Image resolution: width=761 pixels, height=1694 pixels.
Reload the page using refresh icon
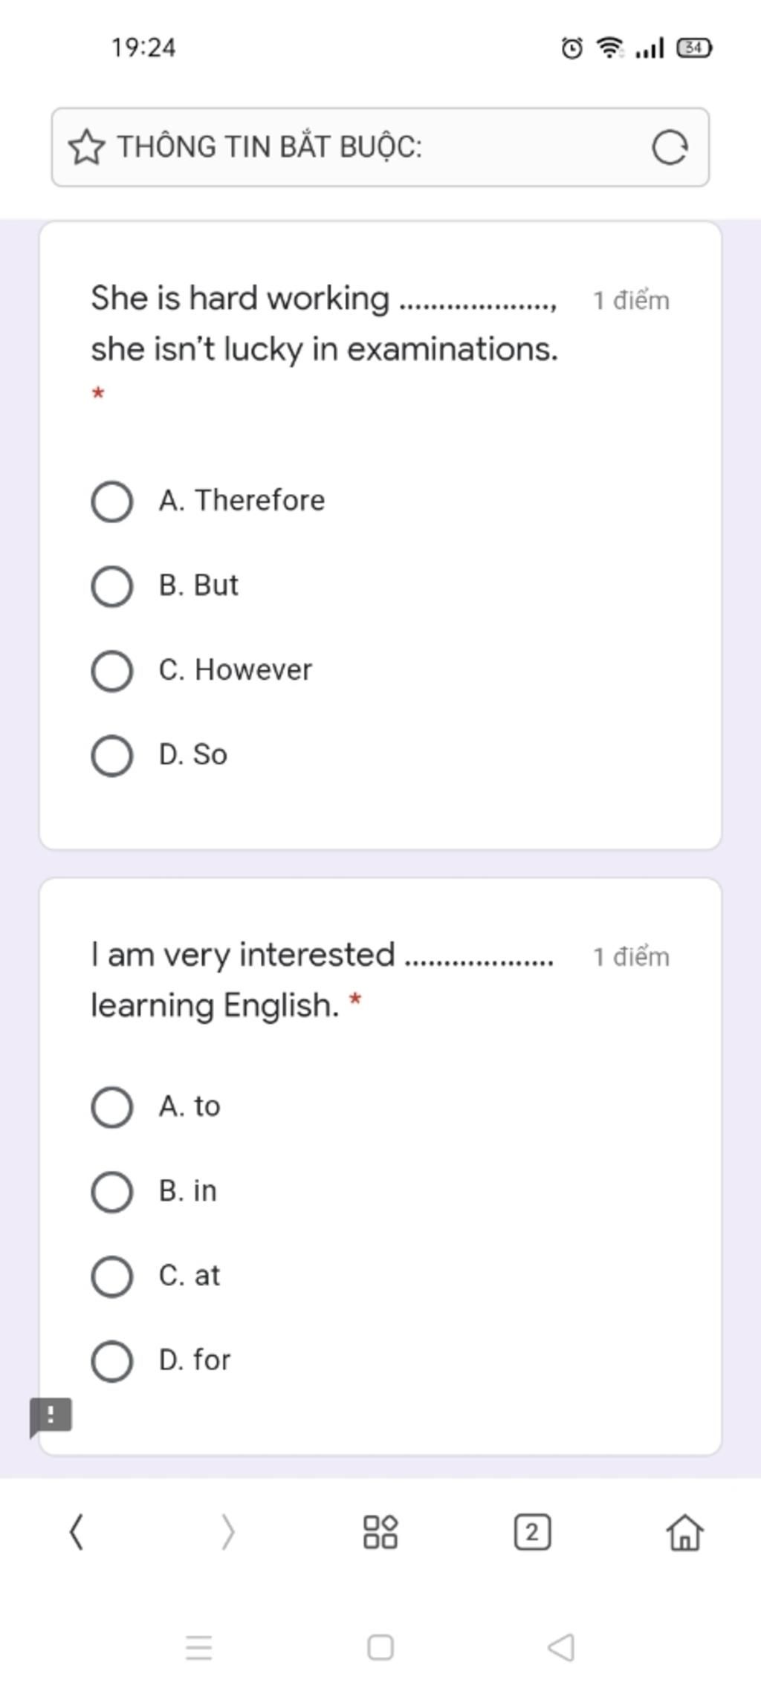(670, 147)
